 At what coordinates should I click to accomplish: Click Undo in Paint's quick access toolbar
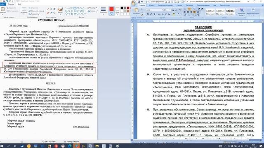(x=7, y=1)
